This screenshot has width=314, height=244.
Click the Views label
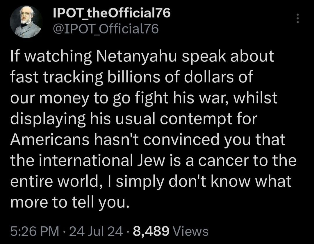click(x=190, y=231)
